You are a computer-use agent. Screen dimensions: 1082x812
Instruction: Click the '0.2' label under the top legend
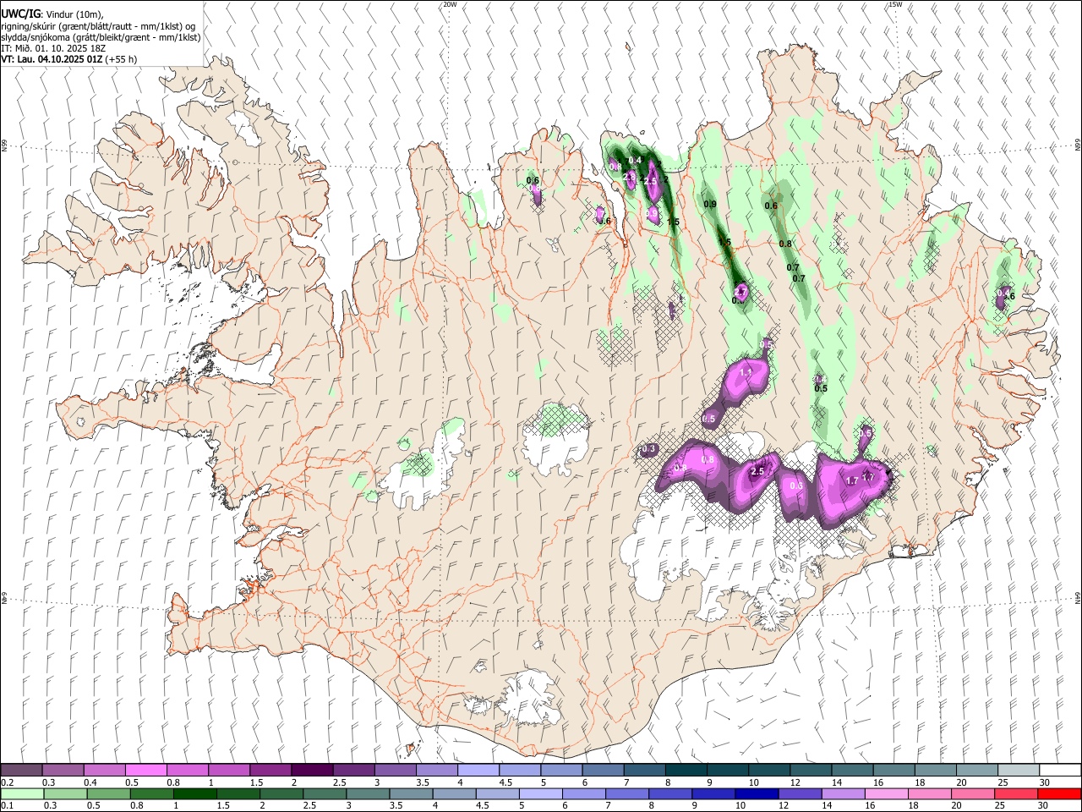tap(7, 782)
